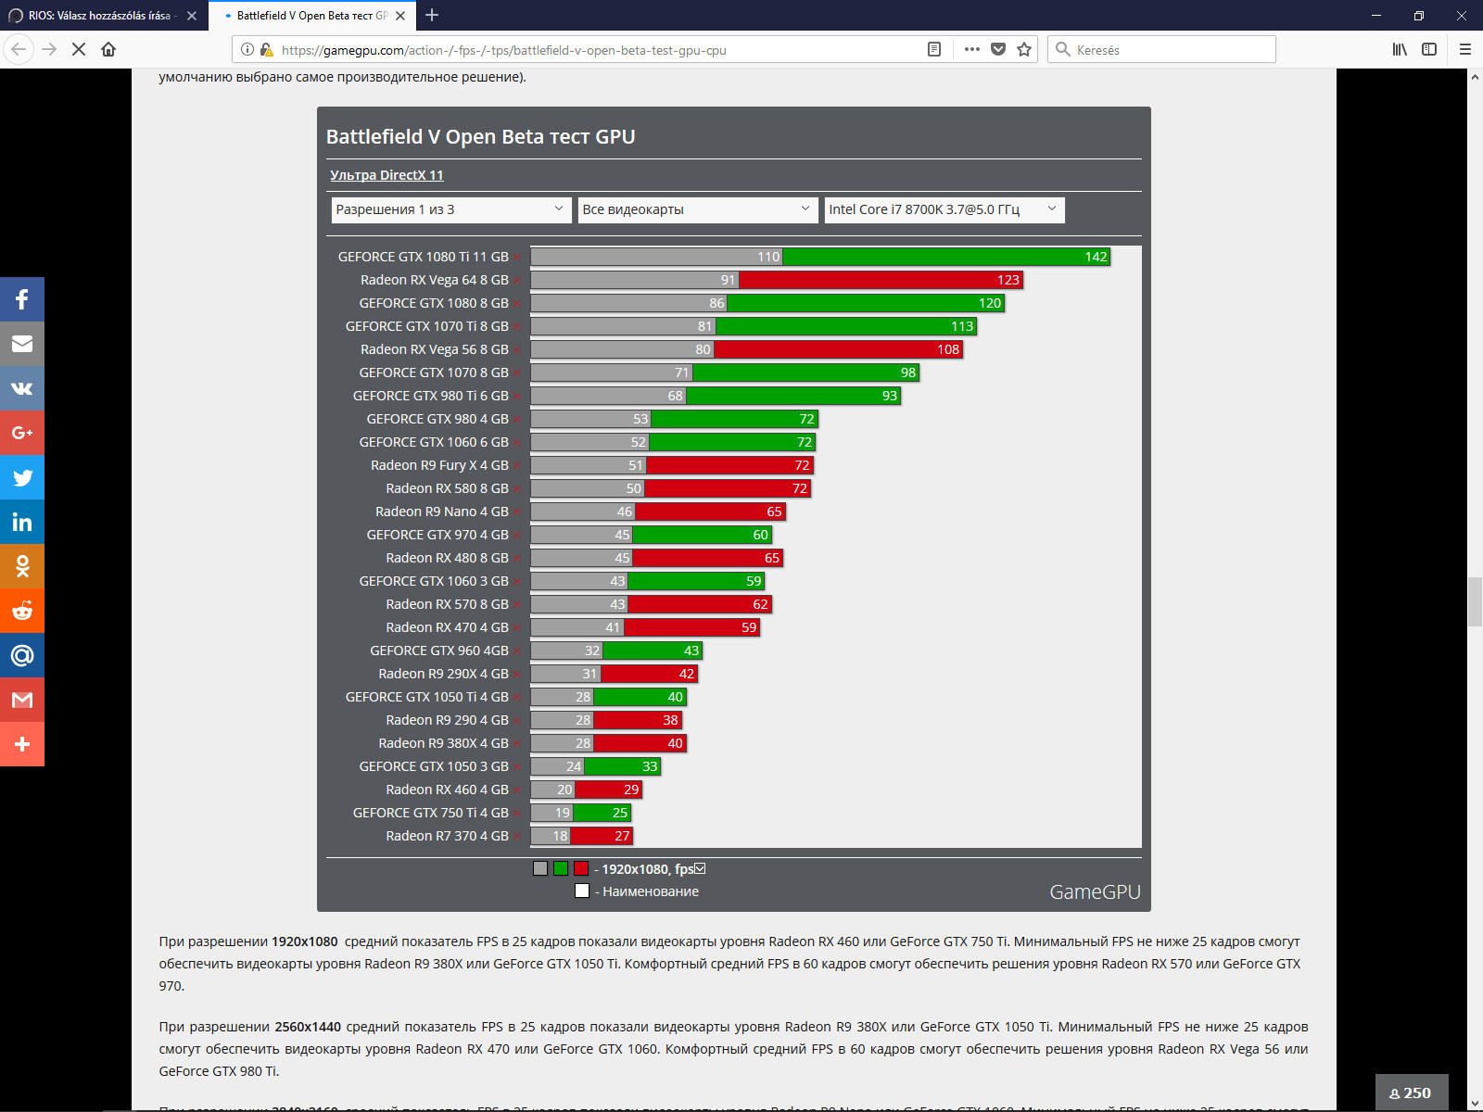The height and width of the screenshot is (1112, 1483).
Task: Share page by email envelope icon
Action: pos(22,344)
